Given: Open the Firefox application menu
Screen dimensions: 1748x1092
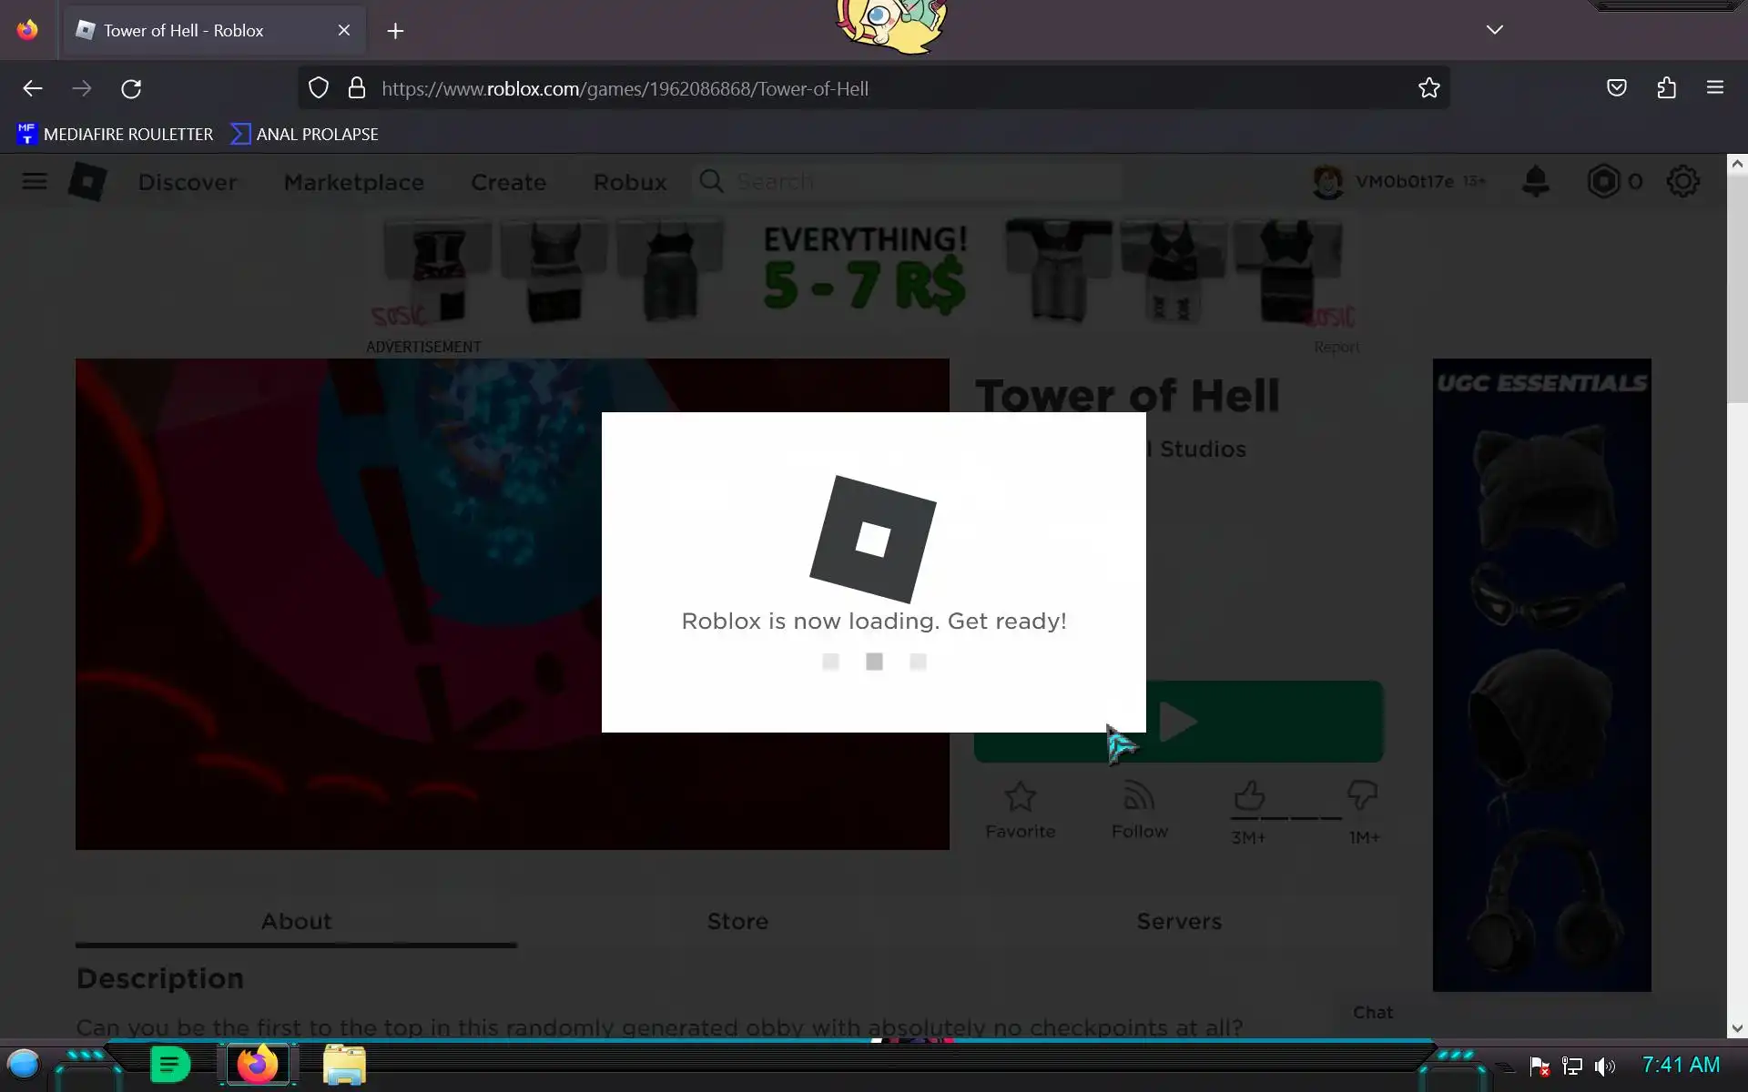Looking at the screenshot, I should point(1714,88).
